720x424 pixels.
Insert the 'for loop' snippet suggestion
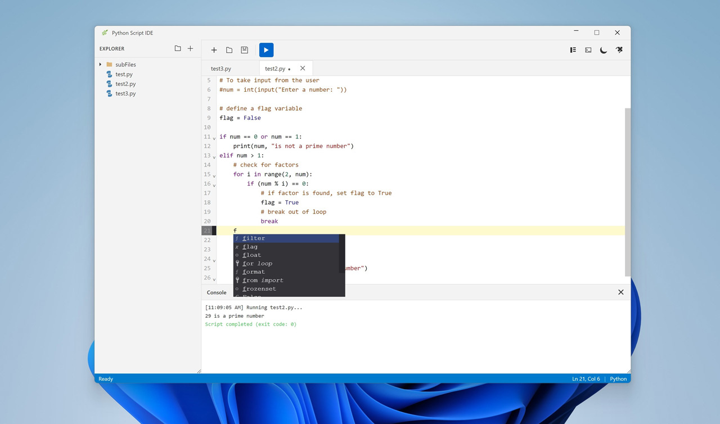coord(286,264)
